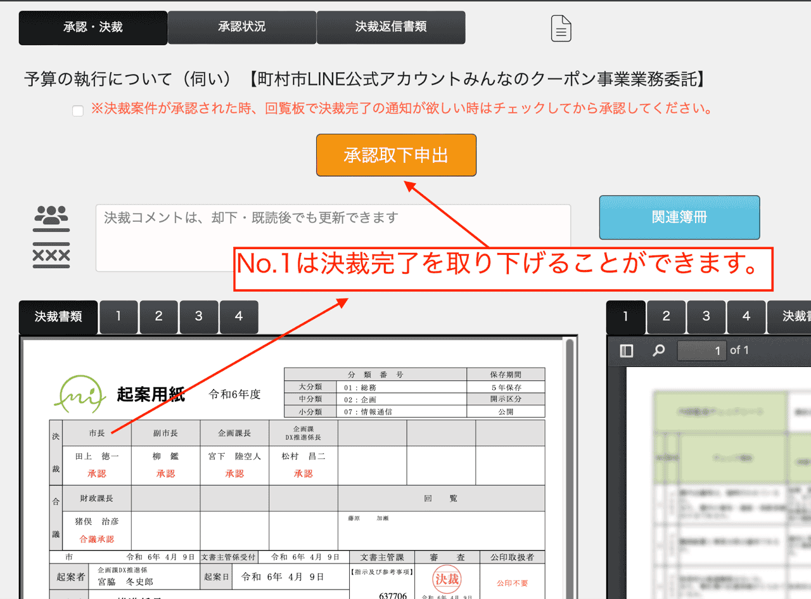811x599 pixels.
Task: Select attachment tab 4 in left panel
Action: (x=238, y=317)
